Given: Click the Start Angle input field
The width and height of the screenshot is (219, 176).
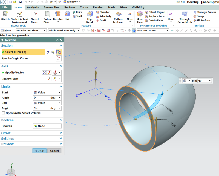Looking at the screenshot, I should tap(42, 98).
